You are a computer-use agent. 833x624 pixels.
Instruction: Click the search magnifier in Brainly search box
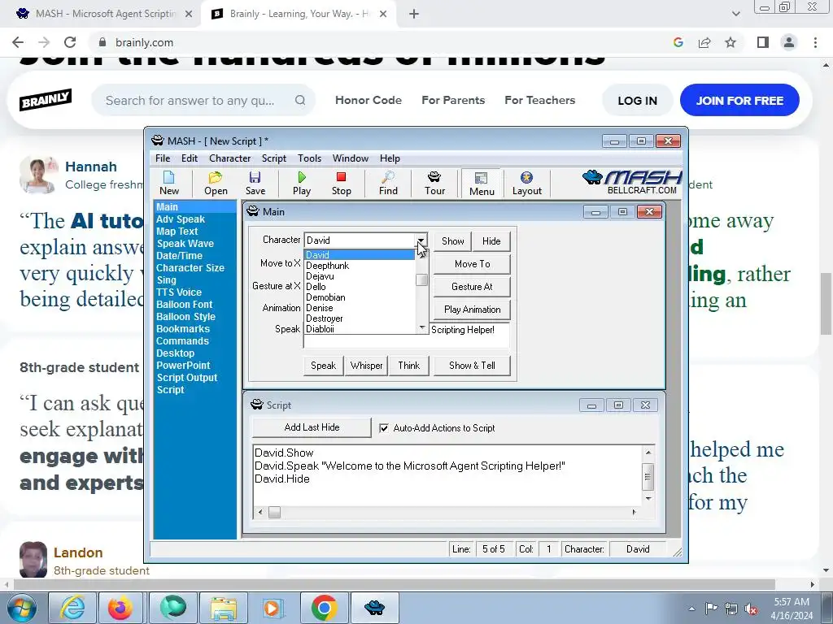pyautogui.click(x=300, y=100)
